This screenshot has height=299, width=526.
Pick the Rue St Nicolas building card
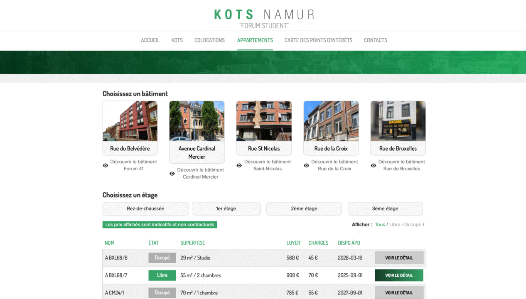click(x=264, y=128)
